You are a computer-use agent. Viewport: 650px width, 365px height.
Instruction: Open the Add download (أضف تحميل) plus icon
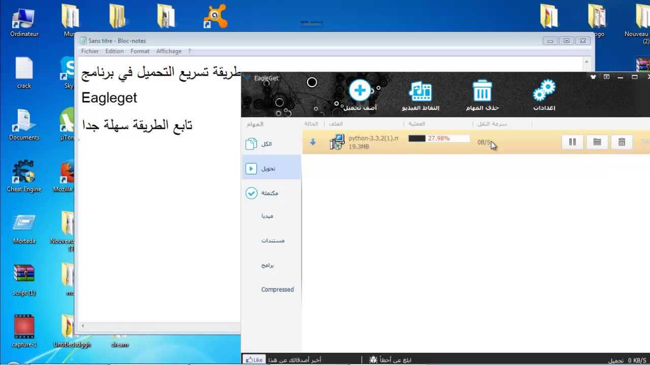pos(360,91)
